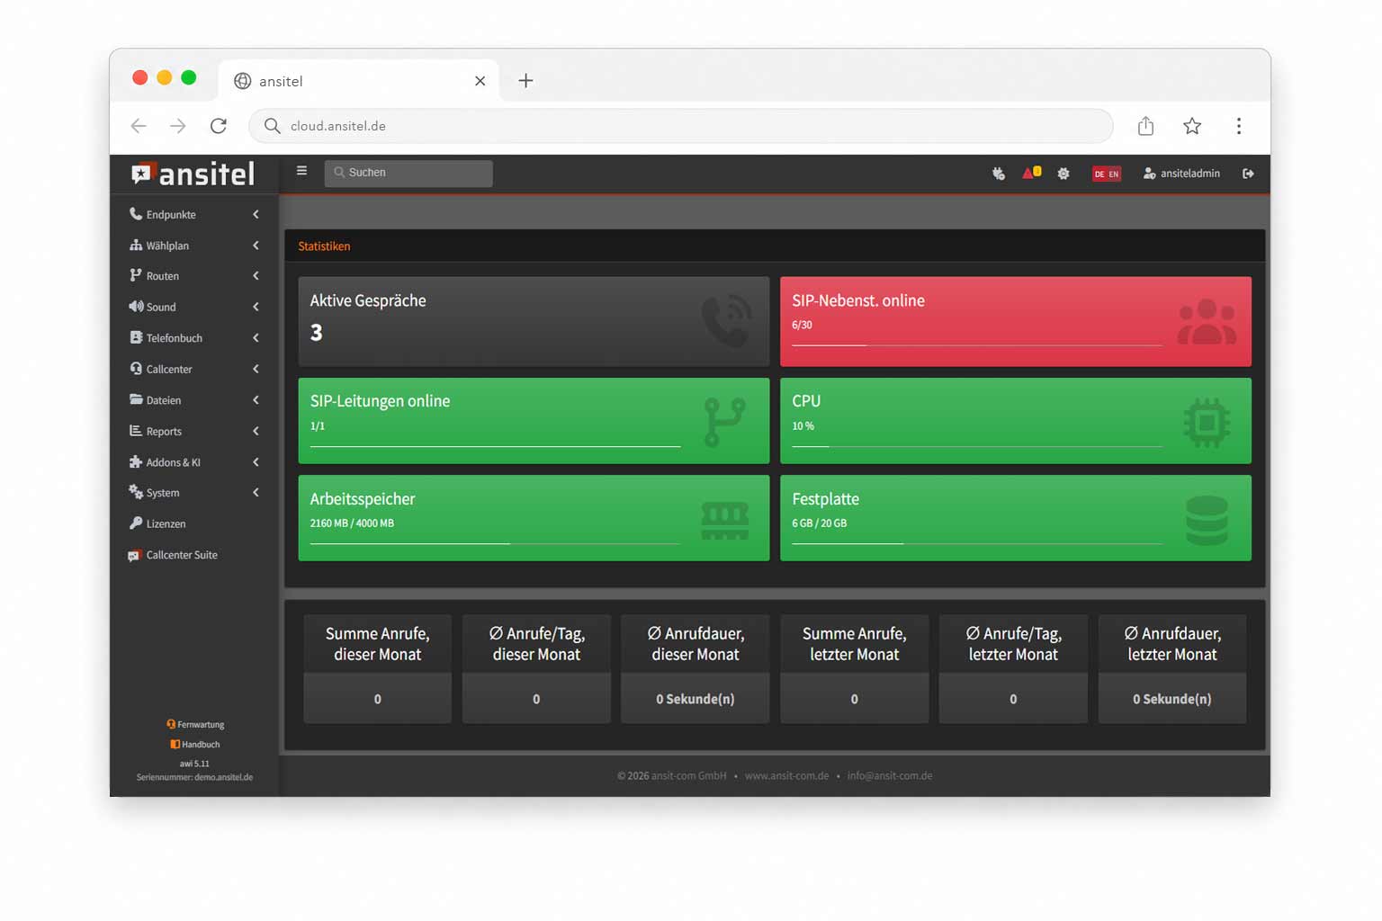Click the Suchen search field
The width and height of the screenshot is (1382, 921).
[408, 173]
